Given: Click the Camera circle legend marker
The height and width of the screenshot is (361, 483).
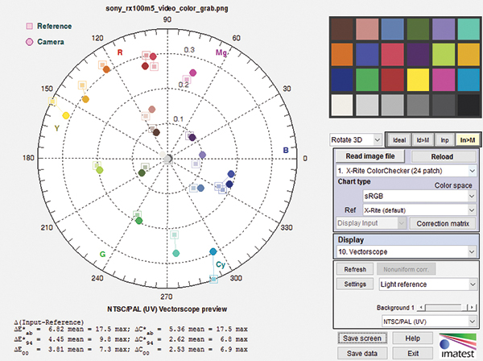Looking at the screenshot, I should 30,42.
